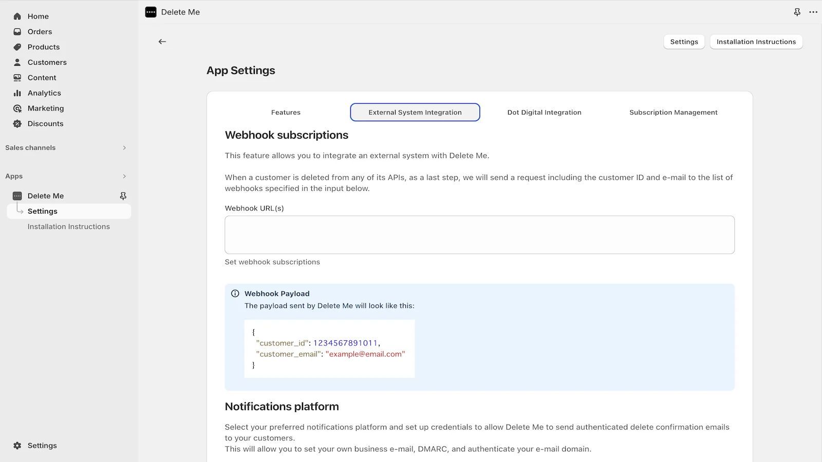Image resolution: width=822 pixels, height=462 pixels.
Task: Click the Webhook URL(s) input field
Action: click(480, 235)
